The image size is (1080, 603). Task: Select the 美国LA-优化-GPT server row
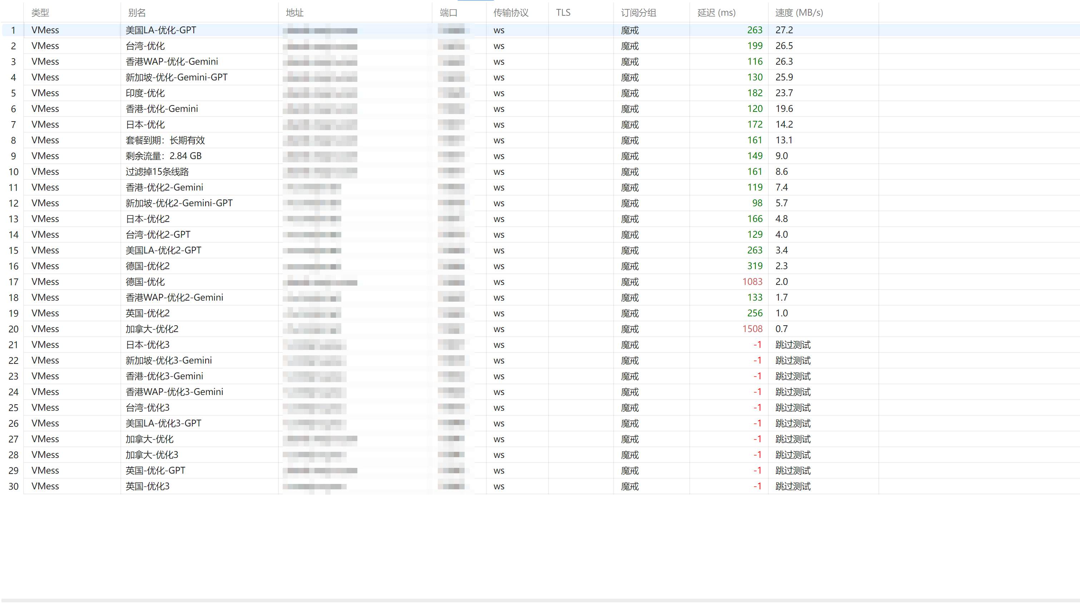[x=540, y=30]
